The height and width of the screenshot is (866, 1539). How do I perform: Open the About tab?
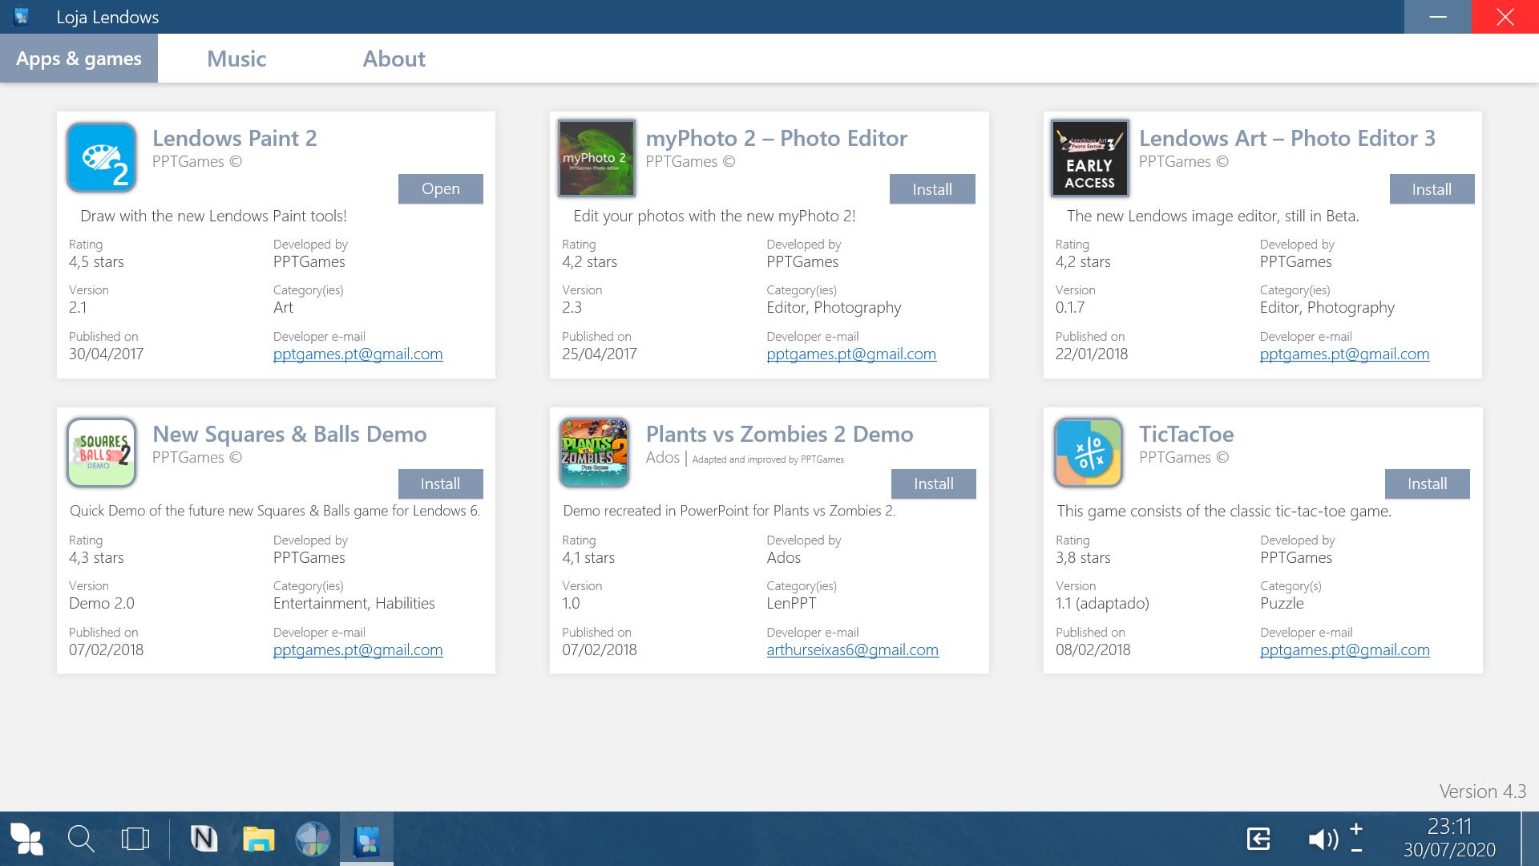point(394,59)
